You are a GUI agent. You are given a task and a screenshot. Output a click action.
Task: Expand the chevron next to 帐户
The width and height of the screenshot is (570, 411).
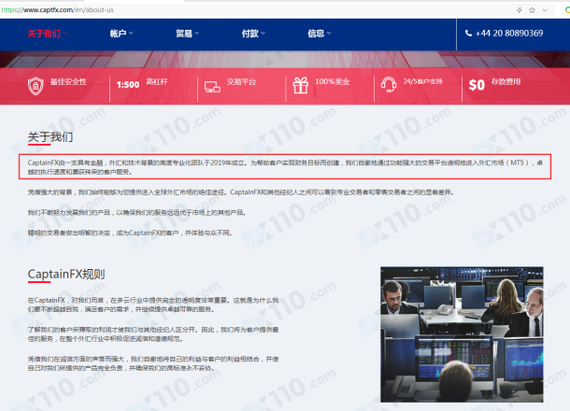131,33
